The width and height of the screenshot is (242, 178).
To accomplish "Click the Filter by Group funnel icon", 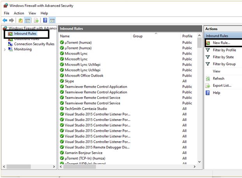I will (208, 64).
